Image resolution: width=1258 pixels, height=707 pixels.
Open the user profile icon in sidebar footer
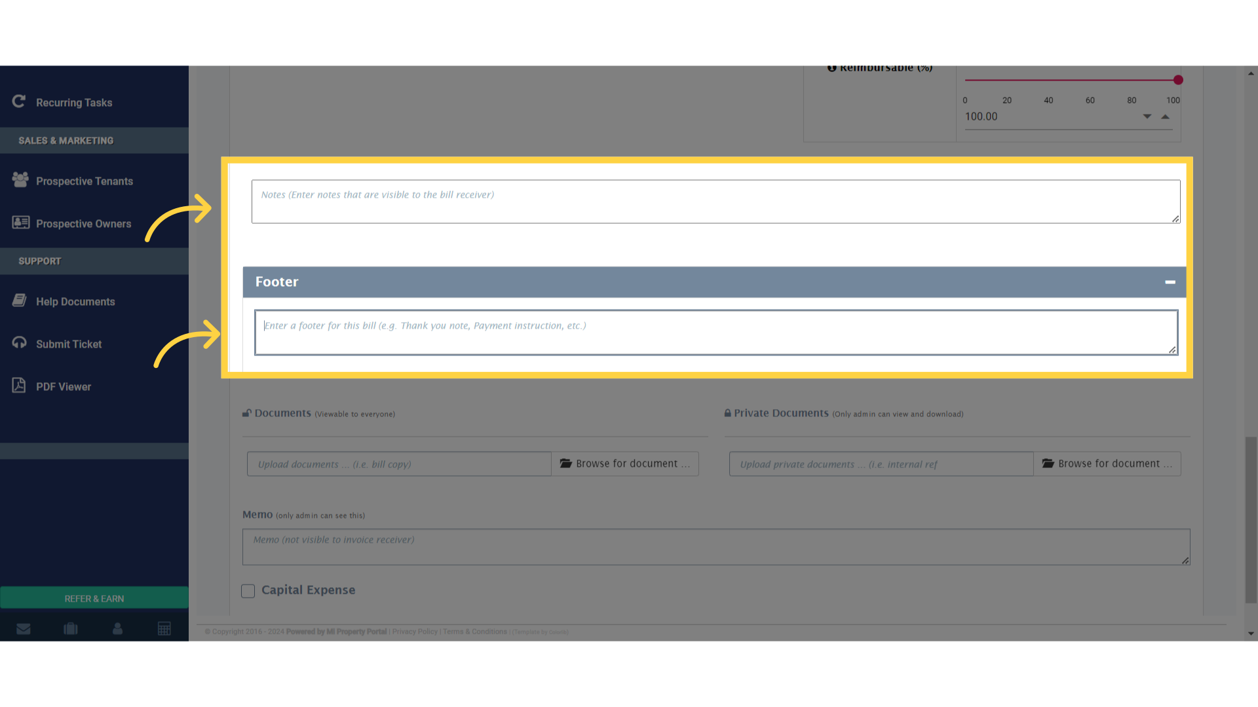[118, 629]
